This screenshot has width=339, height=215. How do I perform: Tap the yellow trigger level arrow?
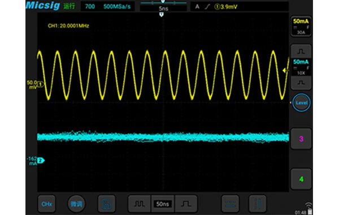pos(285,70)
